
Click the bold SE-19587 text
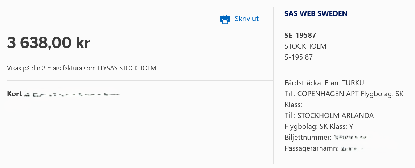click(300, 36)
